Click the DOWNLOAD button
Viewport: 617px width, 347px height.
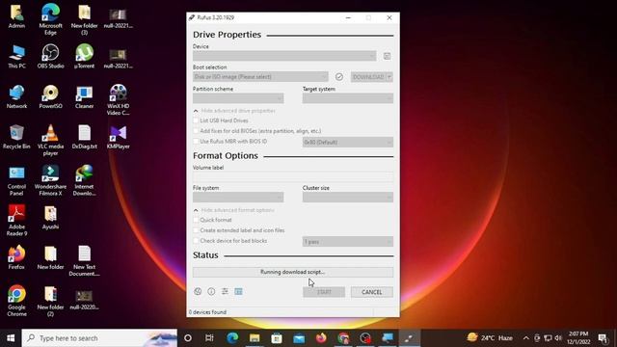pos(368,77)
